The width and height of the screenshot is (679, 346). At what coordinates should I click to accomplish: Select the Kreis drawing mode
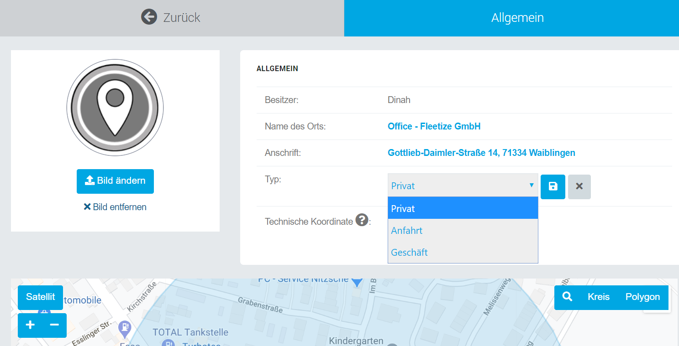click(598, 297)
